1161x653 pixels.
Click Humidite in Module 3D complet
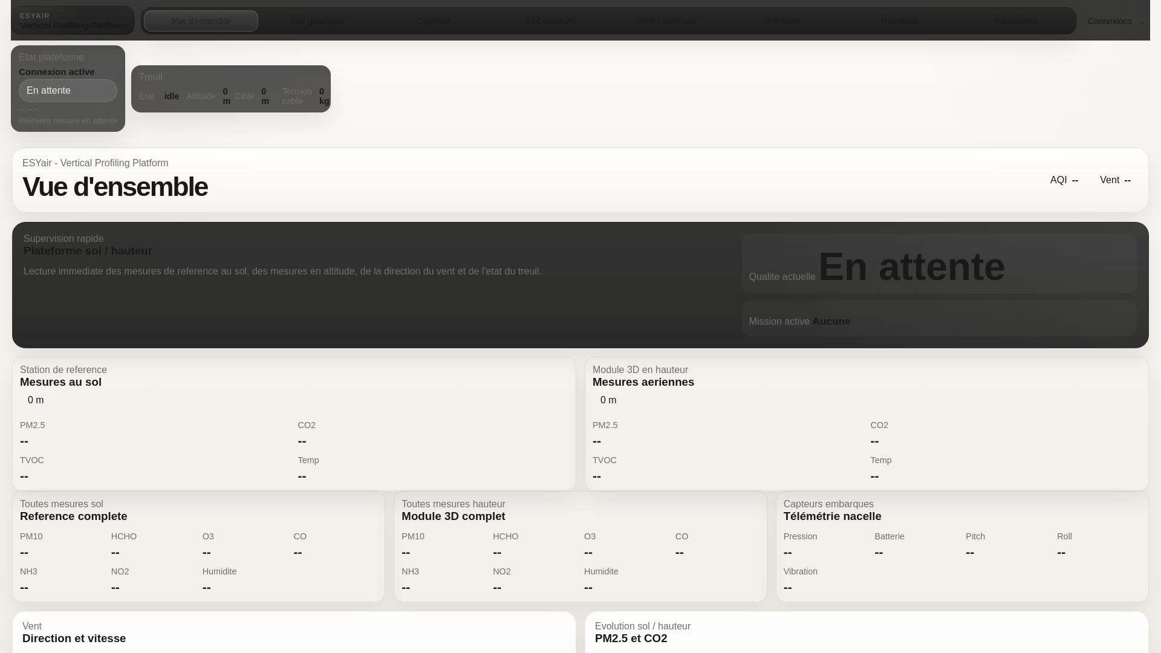click(601, 571)
